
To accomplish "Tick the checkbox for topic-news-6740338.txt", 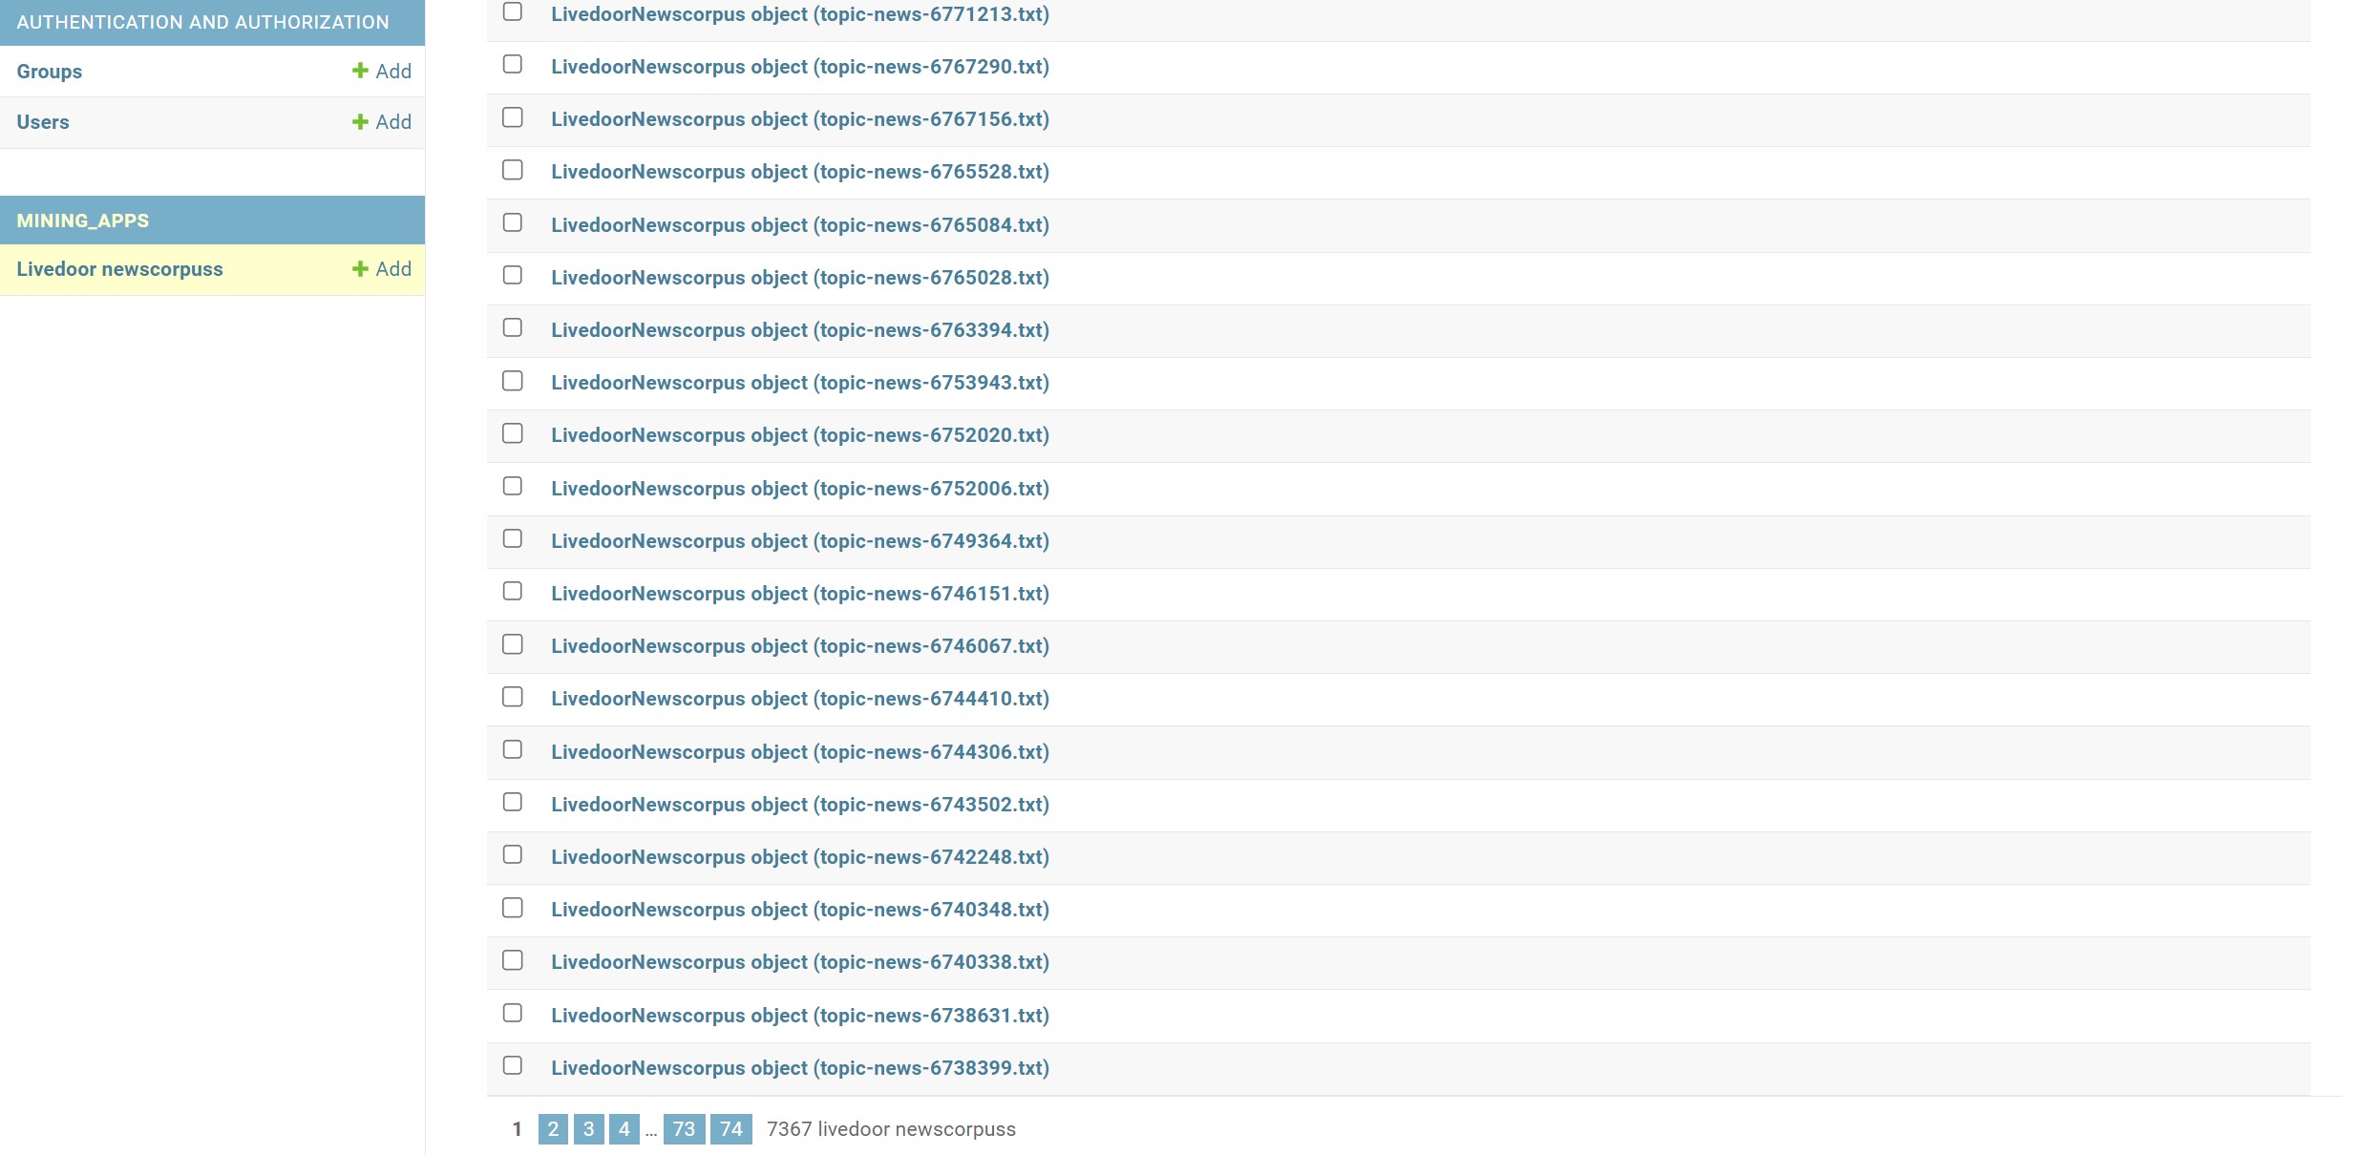I will click(513, 960).
